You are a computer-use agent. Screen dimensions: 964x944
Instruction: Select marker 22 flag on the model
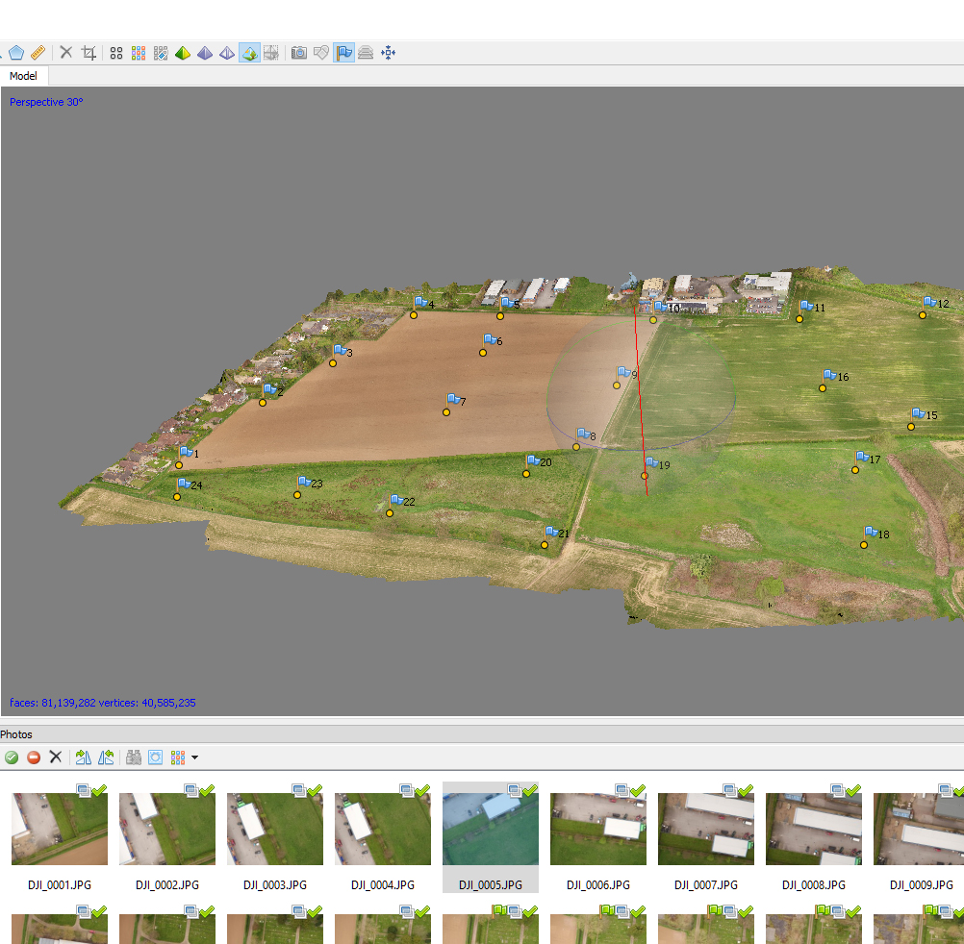click(396, 501)
